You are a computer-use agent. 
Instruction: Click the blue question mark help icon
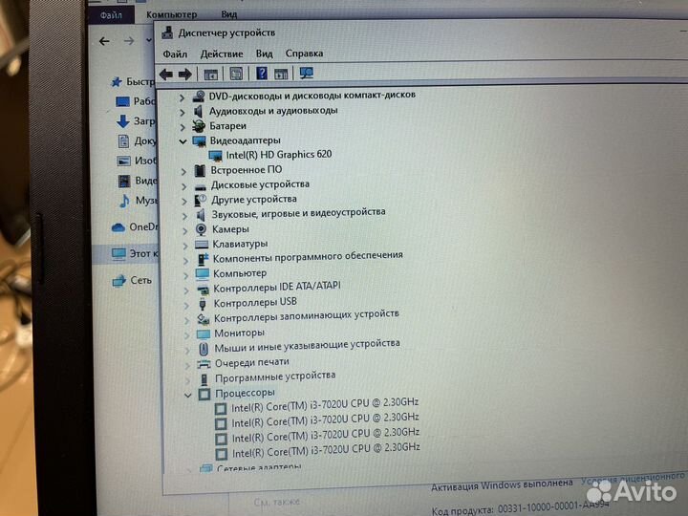tap(261, 74)
